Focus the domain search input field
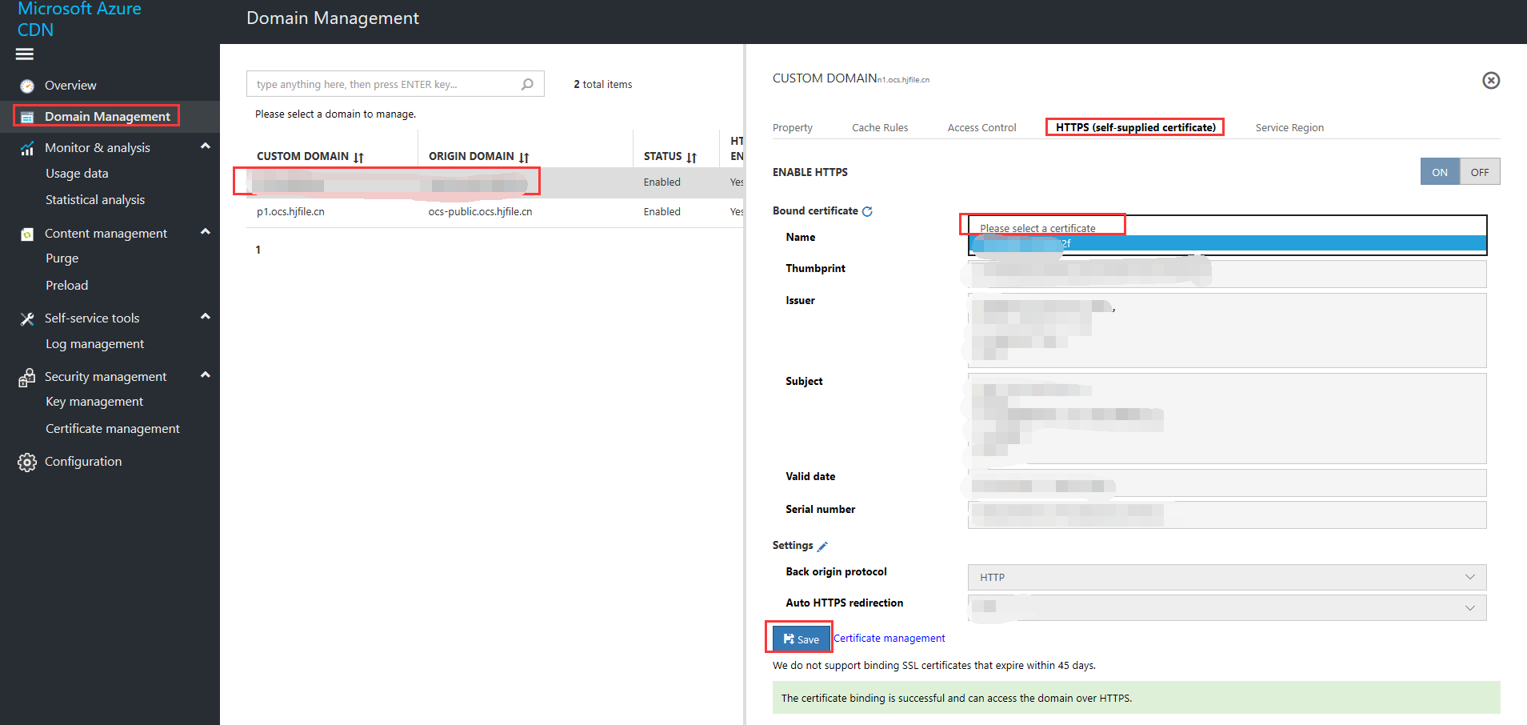 pos(395,84)
